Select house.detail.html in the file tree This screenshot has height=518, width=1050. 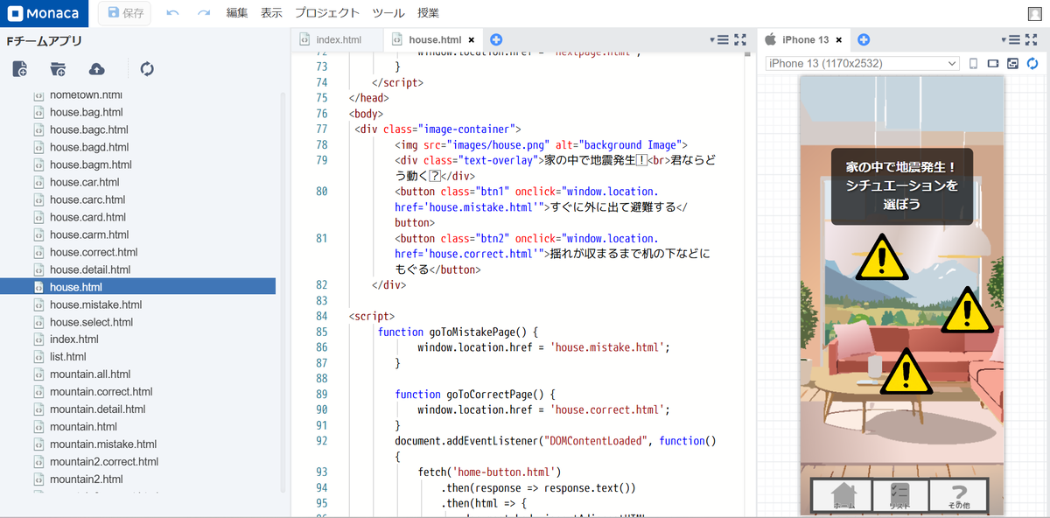[x=90, y=269]
